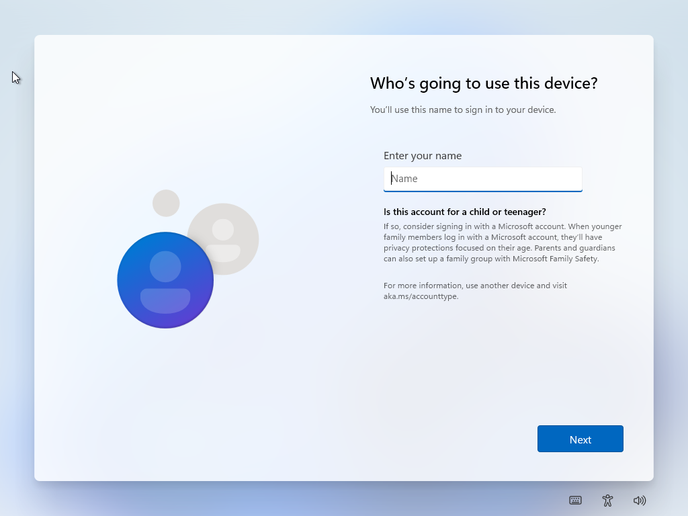Click the "Enter your name" label
This screenshot has height=516, width=688.
click(423, 156)
